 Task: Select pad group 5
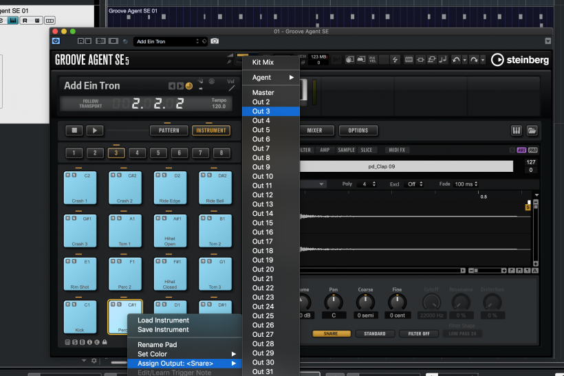[158, 153]
